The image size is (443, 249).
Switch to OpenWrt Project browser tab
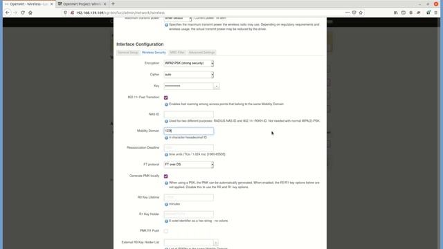coord(82,4)
